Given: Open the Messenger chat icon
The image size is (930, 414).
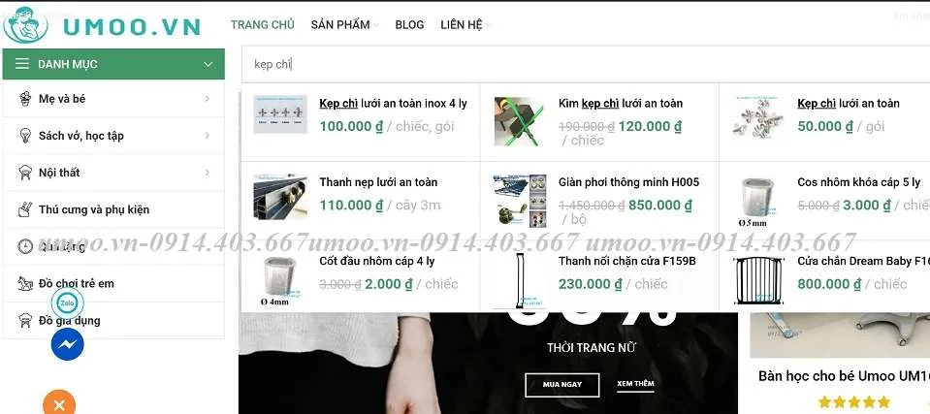Looking at the screenshot, I should click(67, 344).
